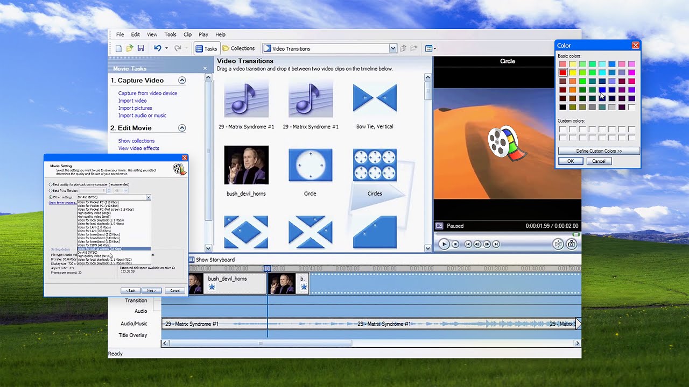Click Define Custom Colors button

pyautogui.click(x=599, y=151)
